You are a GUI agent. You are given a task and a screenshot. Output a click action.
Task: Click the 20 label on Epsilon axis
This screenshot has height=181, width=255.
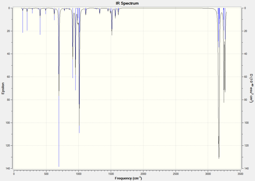coord(9,31)
